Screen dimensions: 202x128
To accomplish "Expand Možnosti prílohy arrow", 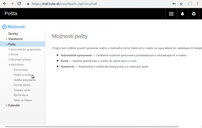I will click(9, 59).
